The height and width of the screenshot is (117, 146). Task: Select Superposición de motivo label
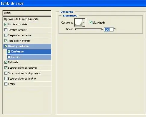click(x=22, y=79)
